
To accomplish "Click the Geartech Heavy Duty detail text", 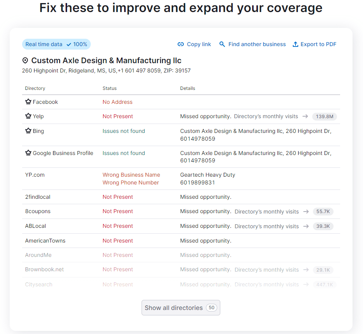I will click(x=207, y=175).
